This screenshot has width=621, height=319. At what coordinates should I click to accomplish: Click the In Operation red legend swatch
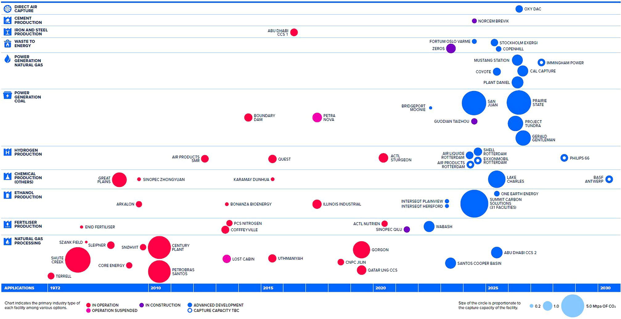click(x=88, y=305)
